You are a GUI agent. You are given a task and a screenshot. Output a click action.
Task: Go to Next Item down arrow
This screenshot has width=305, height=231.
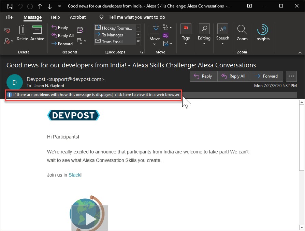49,6
